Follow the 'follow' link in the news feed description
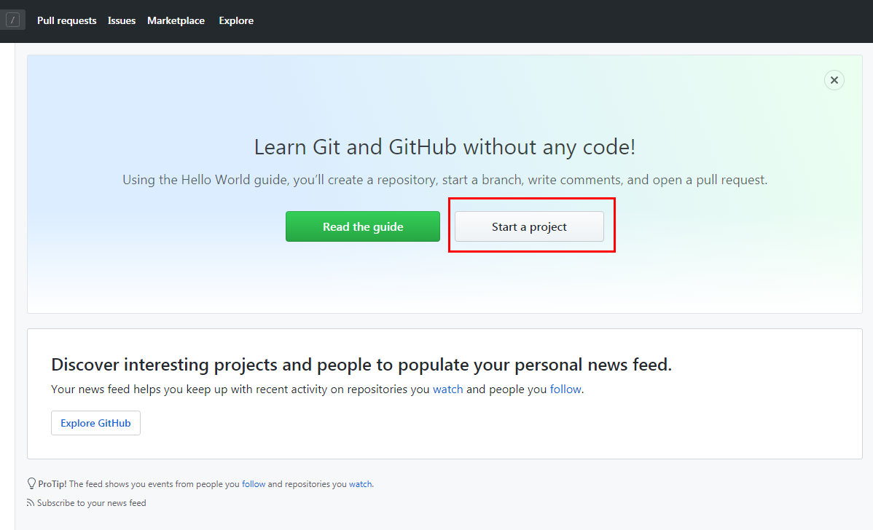The image size is (873, 530). pos(565,389)
